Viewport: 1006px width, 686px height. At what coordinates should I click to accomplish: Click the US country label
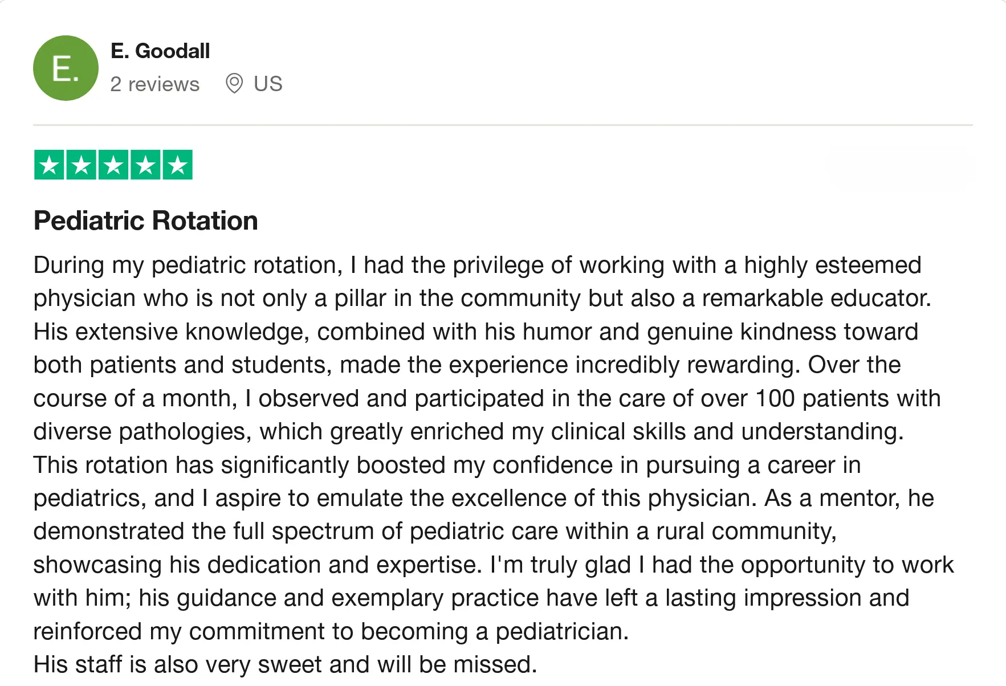268,84
